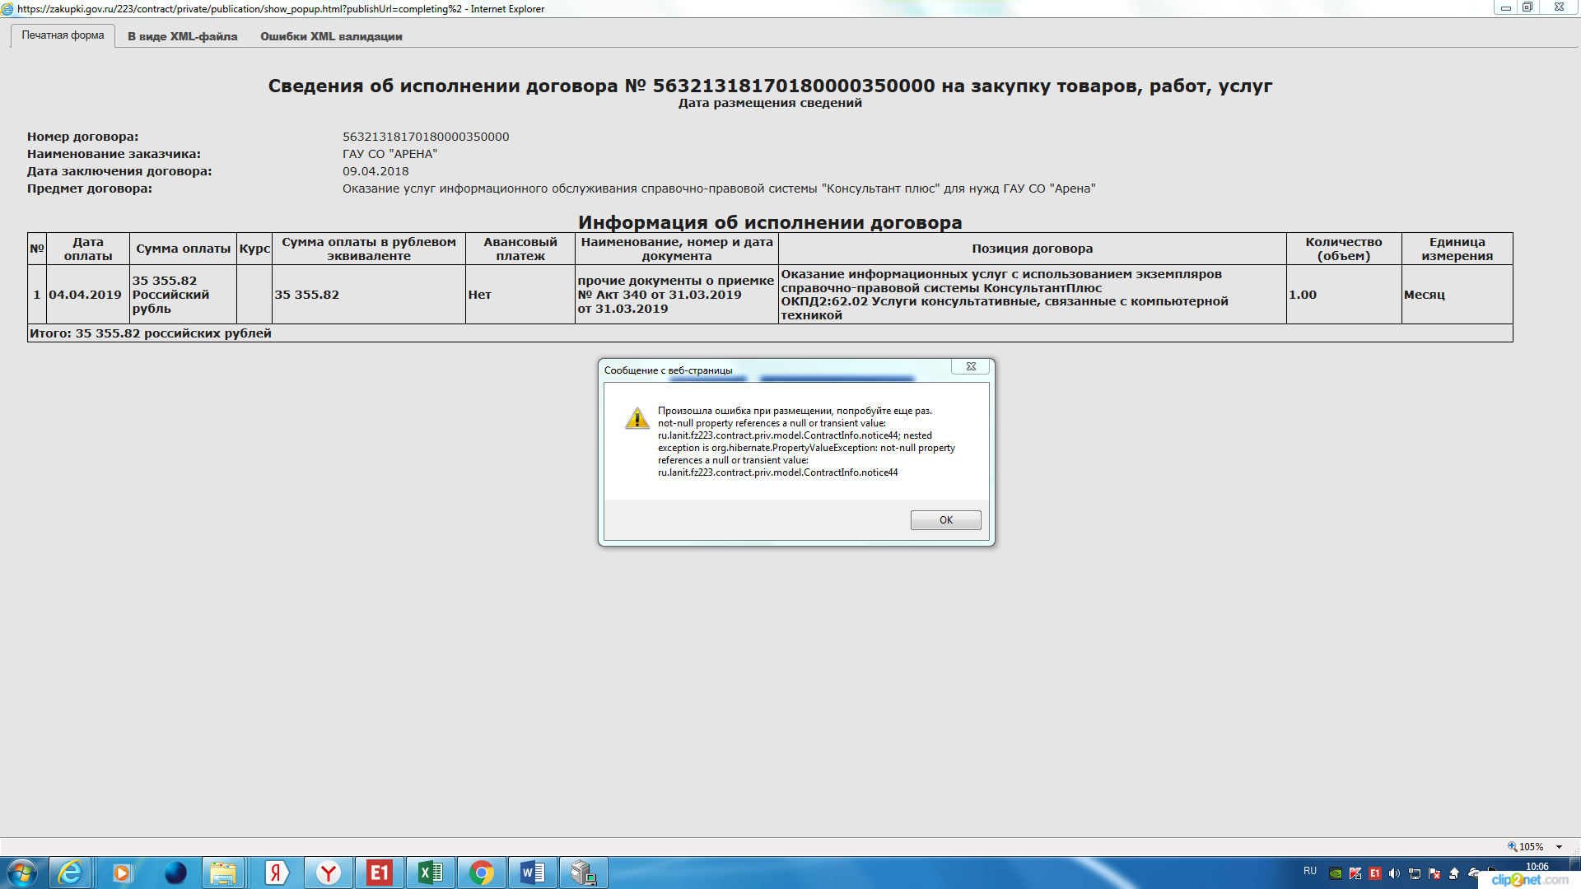The height and width of the screenshot is (889, 1581).
Task: Open the В виде XML-файла tab
Action: point(182,36)
